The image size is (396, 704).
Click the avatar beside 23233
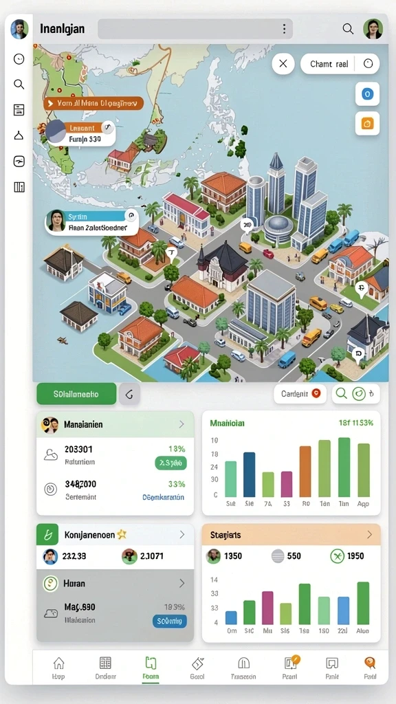tap(50, 556)
